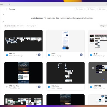Screen dimensions: 107x107
Task: Click the D avatar on the Untitled card
Action: coord(81,55)
